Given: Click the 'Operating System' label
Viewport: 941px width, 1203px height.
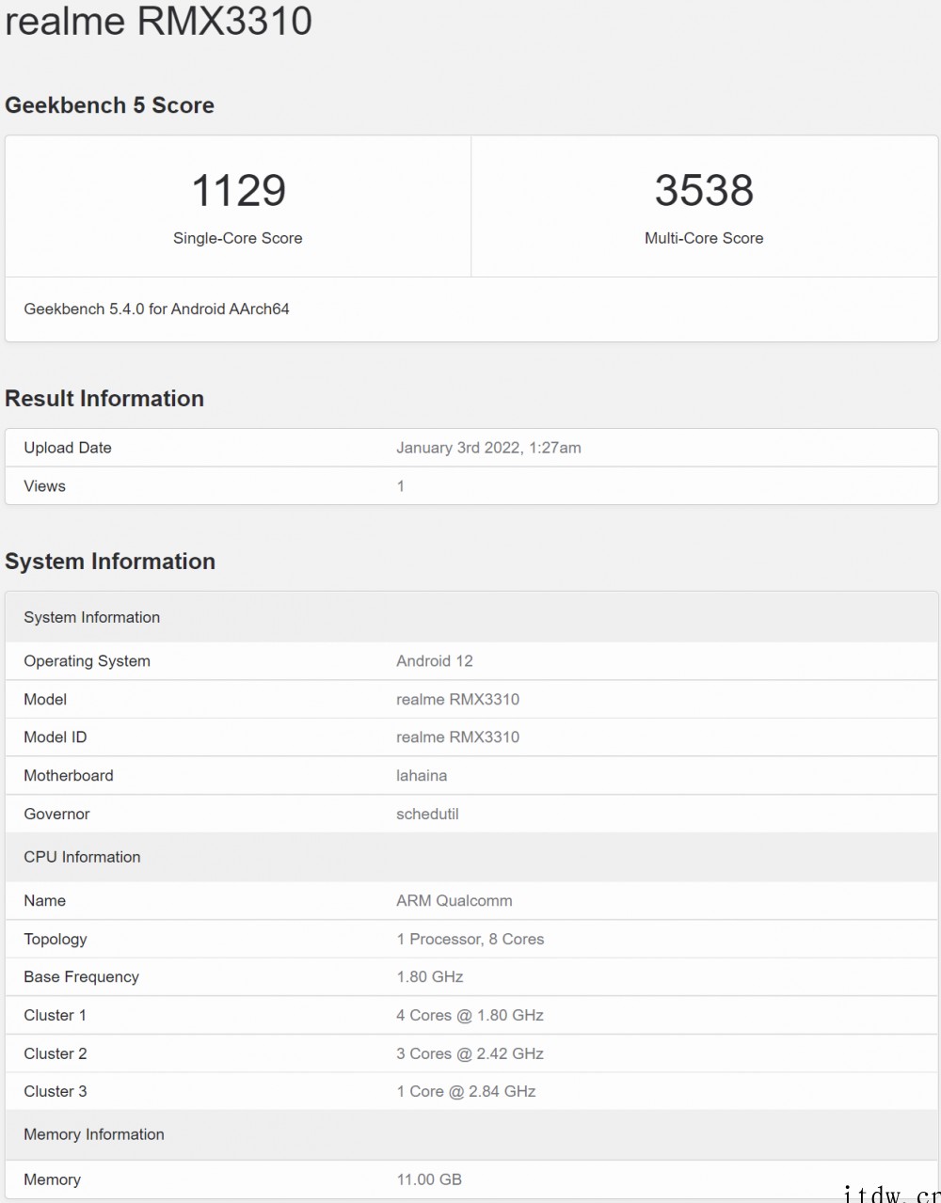Looking at the screenshot, I should point(87,661).
